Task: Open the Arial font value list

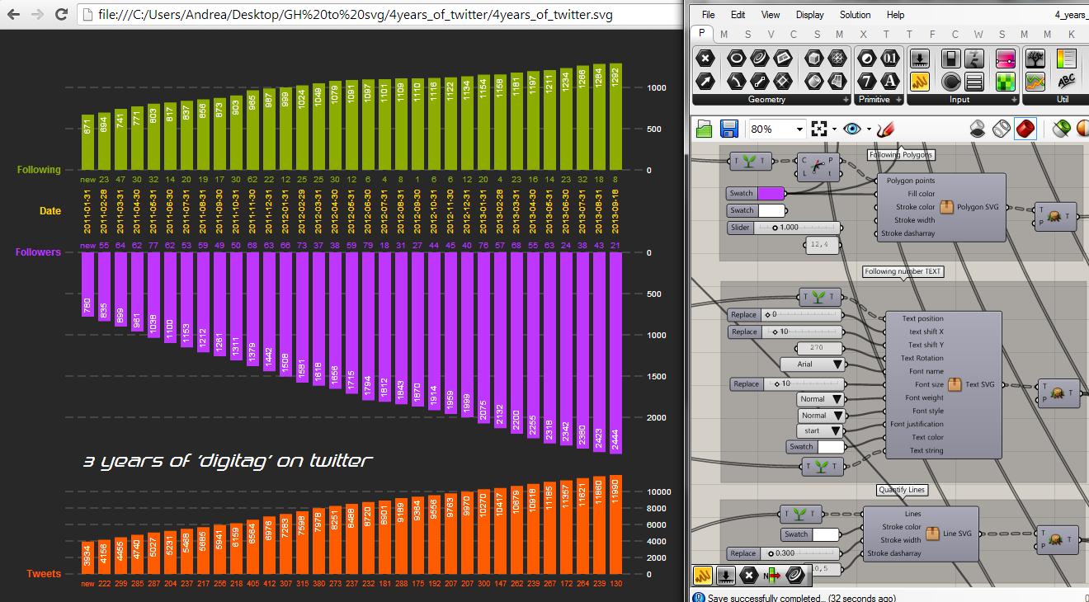Action: click(x=813, y=364)
